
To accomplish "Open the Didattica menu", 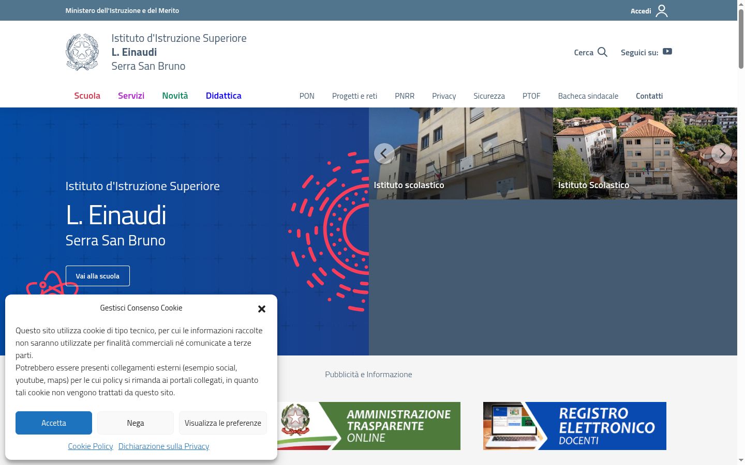I will (224, 96).
